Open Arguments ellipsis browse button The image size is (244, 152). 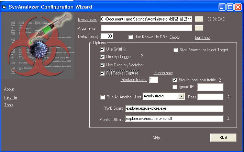pos(199,28)
